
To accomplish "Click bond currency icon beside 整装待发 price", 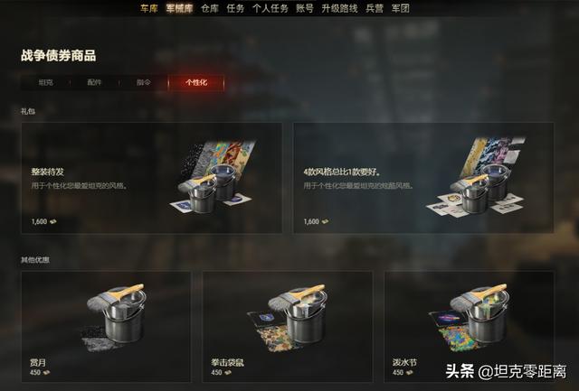I will (53, 221).
